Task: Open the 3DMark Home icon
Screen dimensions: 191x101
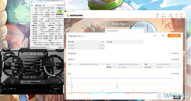Action: point(157,14)
